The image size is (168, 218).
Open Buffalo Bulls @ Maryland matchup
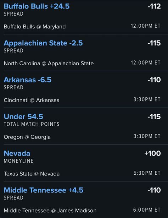pyautogui.click(x=35, y=27)
